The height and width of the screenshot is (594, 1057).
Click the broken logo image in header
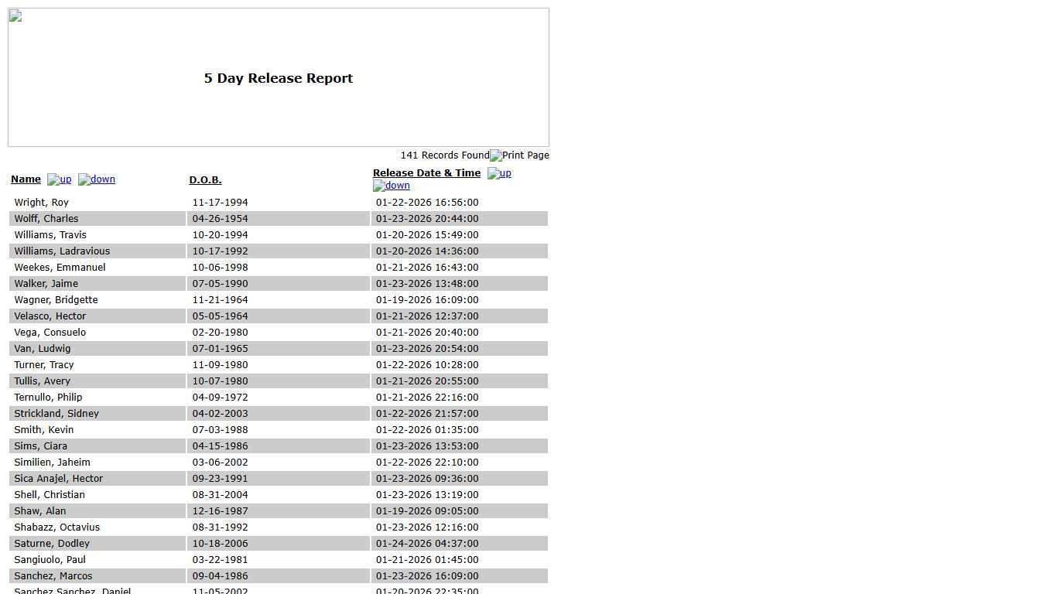click(x=15, y=16)
